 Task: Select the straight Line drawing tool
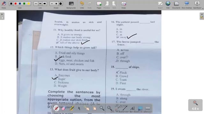click(x=125, y=108)
